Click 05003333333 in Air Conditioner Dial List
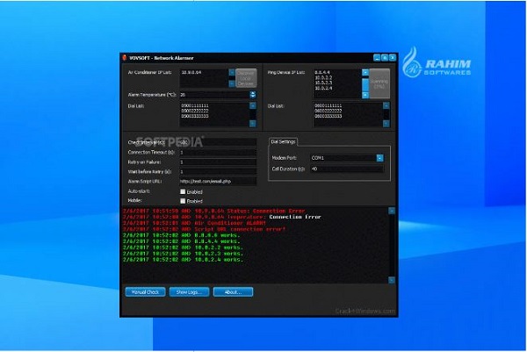Viewport: 527px width, 352px height. tap(195, 116)
